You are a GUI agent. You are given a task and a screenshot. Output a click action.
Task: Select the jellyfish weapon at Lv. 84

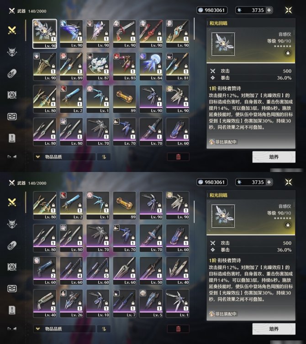click(x=151, y=67)
